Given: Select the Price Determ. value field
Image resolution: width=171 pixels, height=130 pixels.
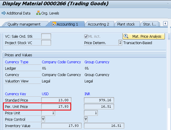Looking at the screenshot, I should (x=120, y=43).
